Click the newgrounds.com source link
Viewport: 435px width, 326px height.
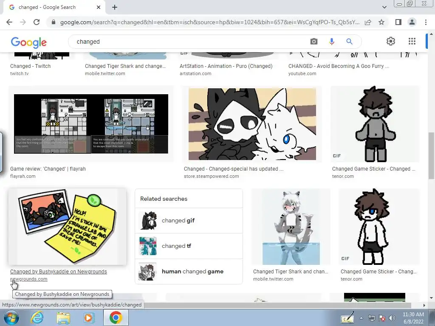point(29,279)
